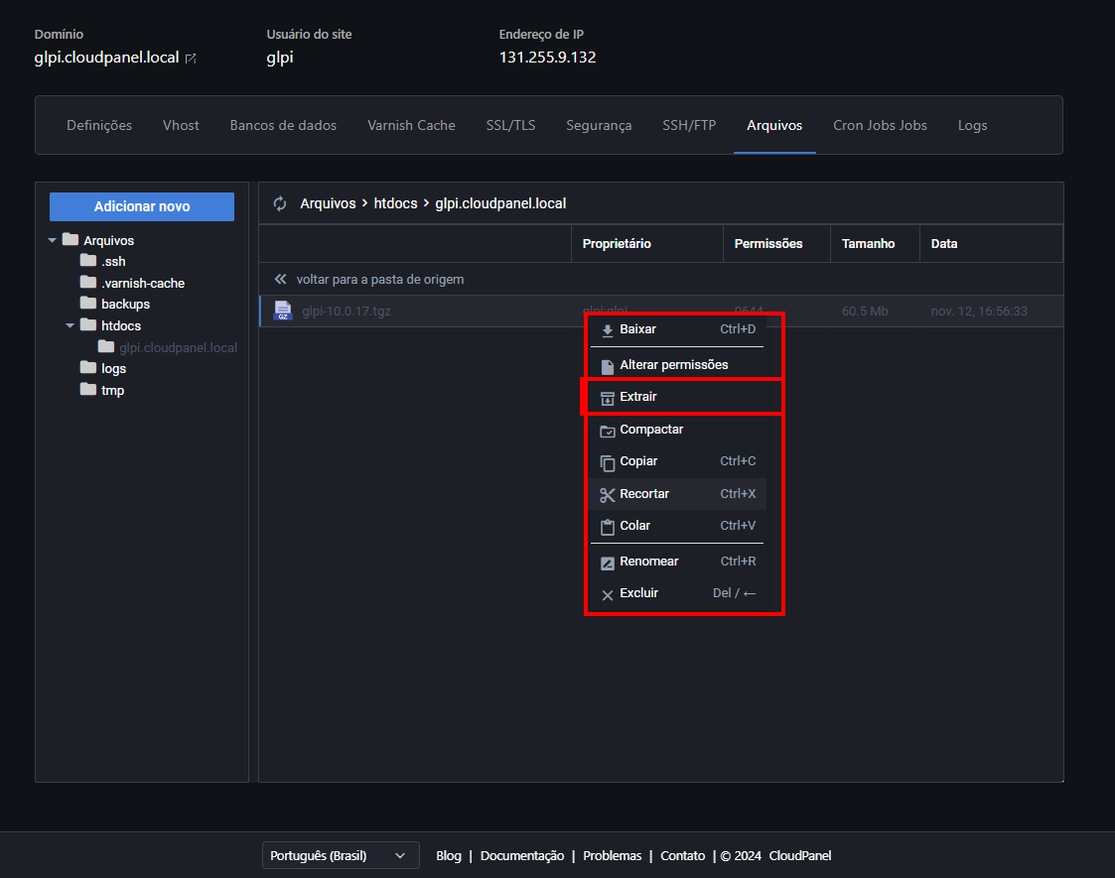Select the backups folder in tree
This screenshot has width=1115, height=878.
click(125, 304)
